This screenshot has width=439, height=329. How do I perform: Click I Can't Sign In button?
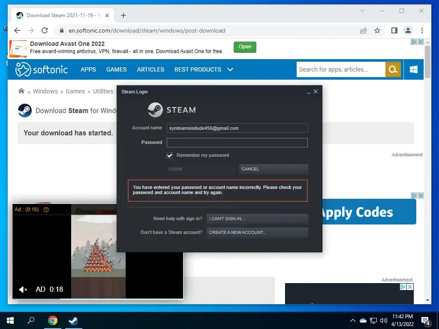click(x=257, y=219)
